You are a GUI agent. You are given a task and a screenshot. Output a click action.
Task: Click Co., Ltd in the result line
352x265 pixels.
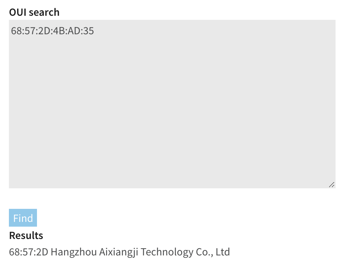[x=213, y=252]
